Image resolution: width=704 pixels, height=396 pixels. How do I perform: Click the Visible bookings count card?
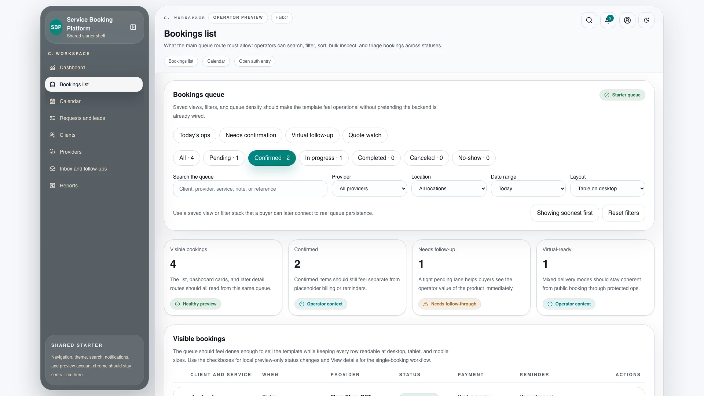[x=223, y=278]
